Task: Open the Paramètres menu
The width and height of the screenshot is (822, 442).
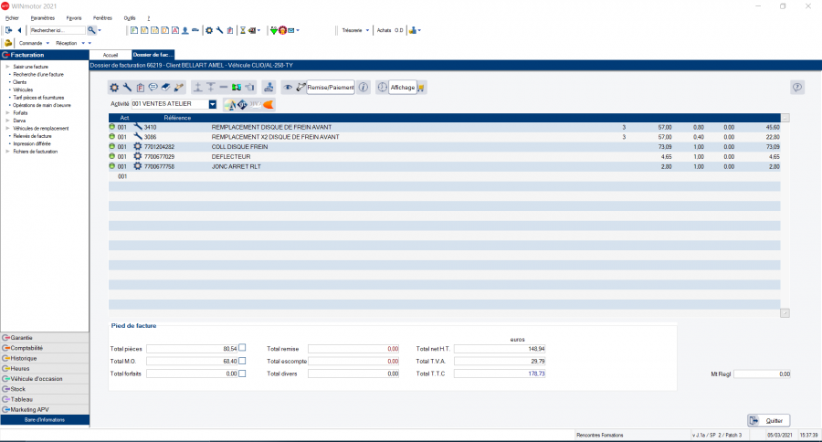Action: (42, 18)
